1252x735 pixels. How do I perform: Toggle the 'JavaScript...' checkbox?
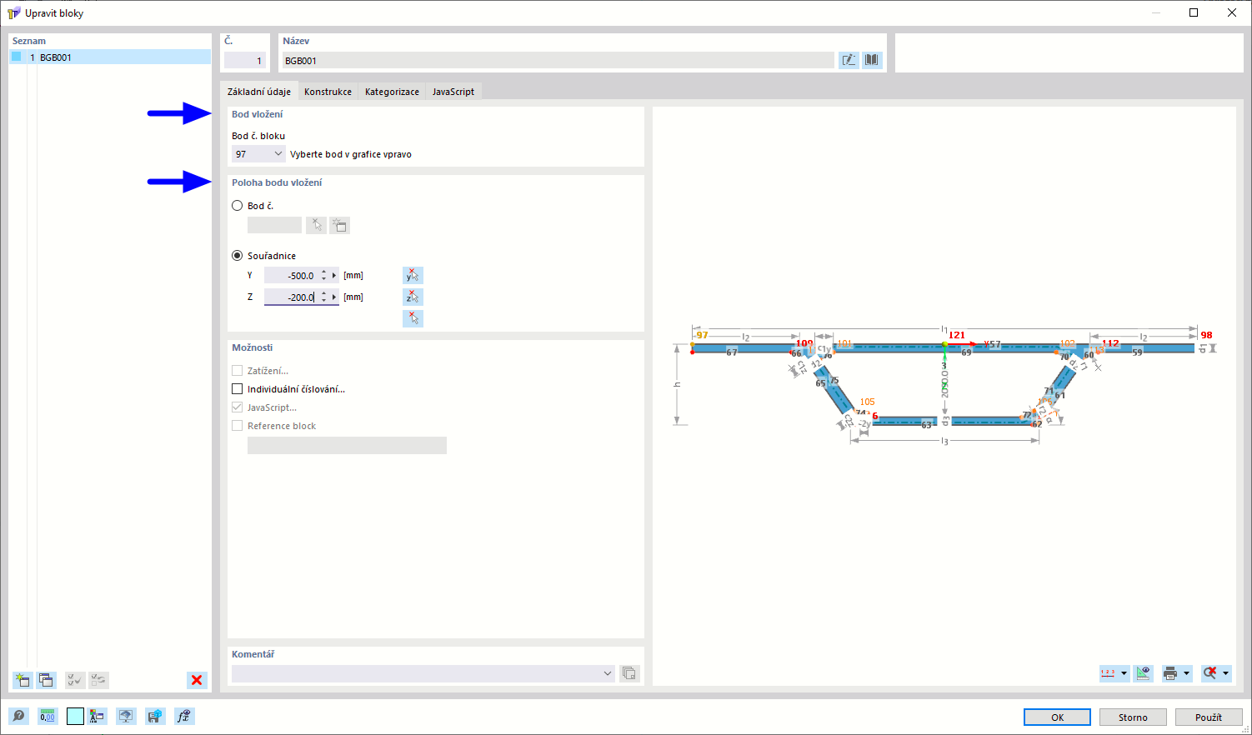tap(238, 407)
